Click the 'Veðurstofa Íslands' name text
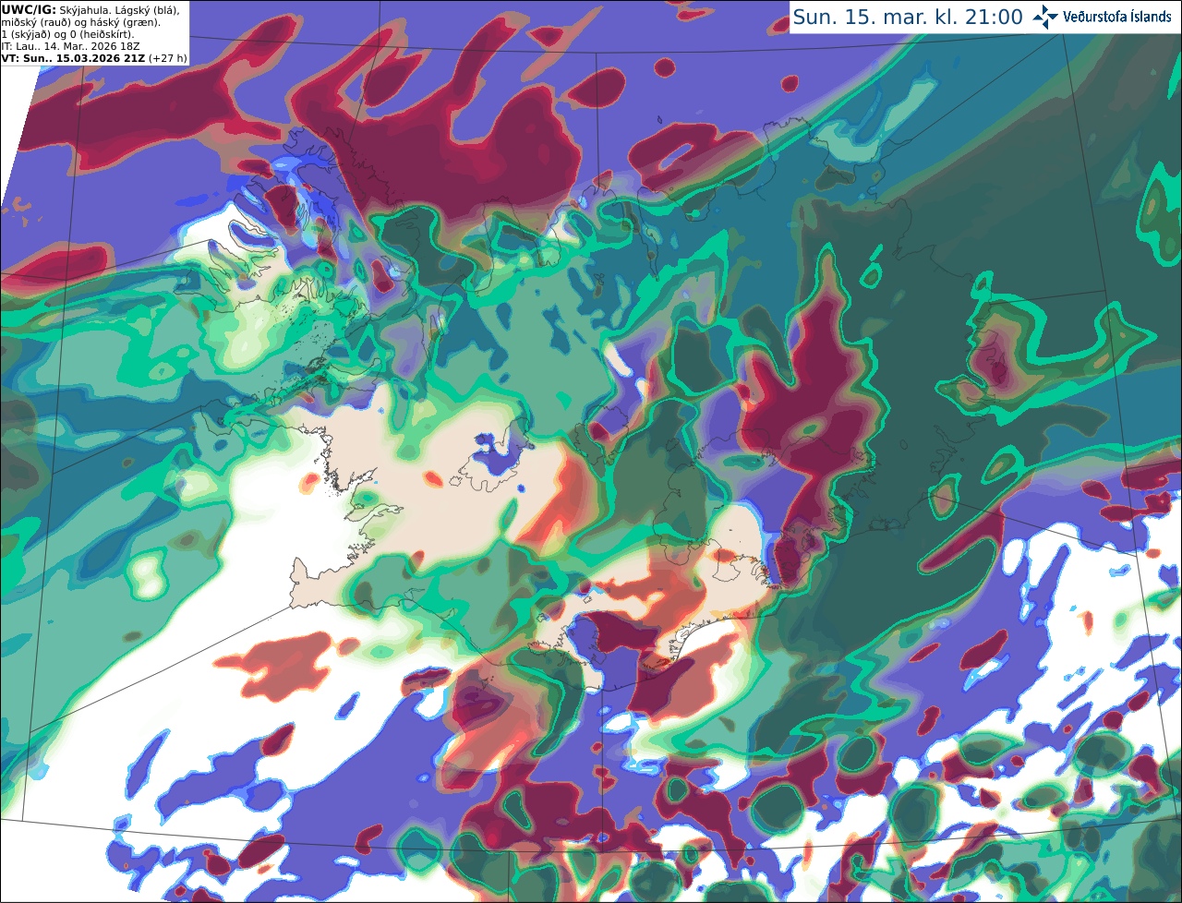This screenshot has width=1182, height=903. click(1117, 17)
